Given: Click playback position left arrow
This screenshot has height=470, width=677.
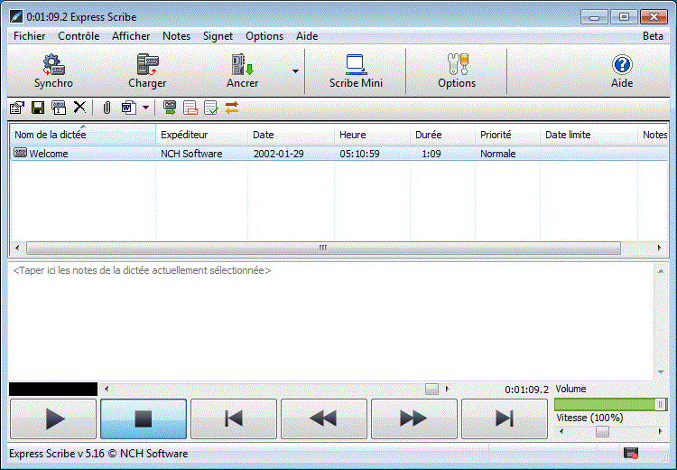Looking at the screenshot, I should coord(107,389).
